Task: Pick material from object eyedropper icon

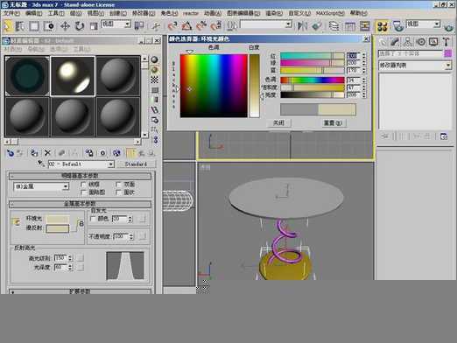Action: [41, 164]
